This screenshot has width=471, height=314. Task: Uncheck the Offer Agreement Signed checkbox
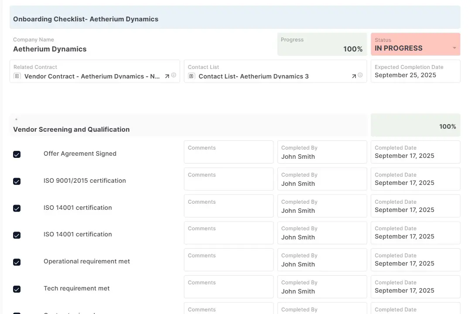17,154
